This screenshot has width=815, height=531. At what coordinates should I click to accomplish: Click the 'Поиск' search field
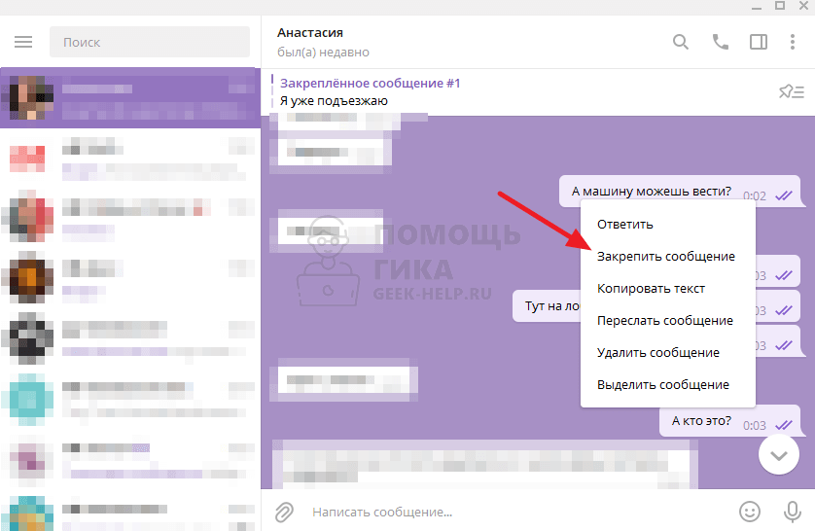pyautogui.click(x=150, y=42)
